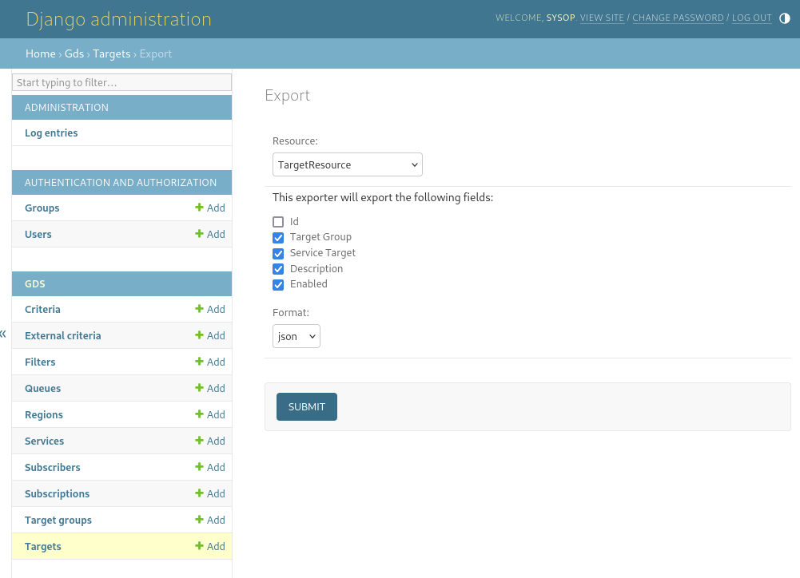
Task: Open External criteria model list
Action: coord(63,335)
